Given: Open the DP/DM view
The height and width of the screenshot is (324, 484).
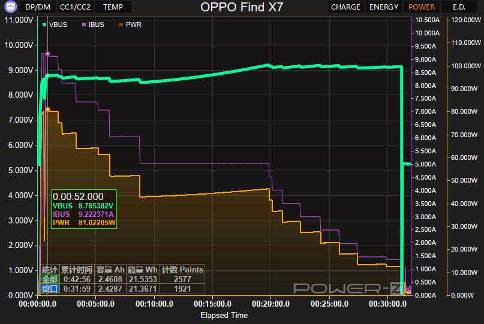Looking at the screenshot, I should pyautogui.click(x=38, y=7).
